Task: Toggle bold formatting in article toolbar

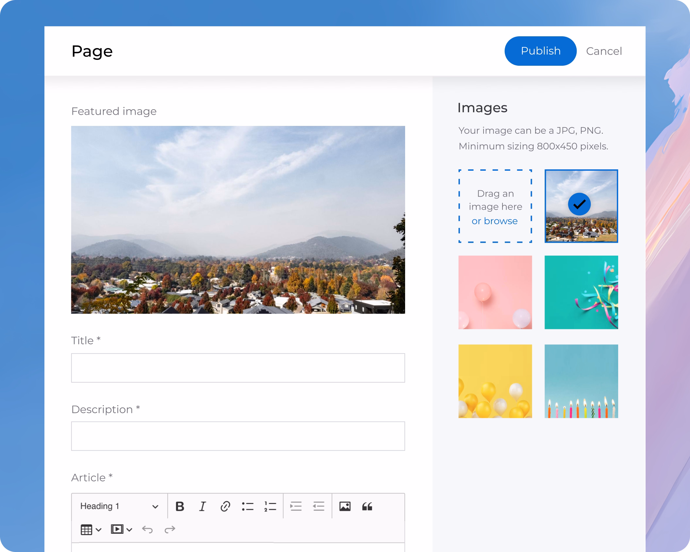Action: point(180,506)
